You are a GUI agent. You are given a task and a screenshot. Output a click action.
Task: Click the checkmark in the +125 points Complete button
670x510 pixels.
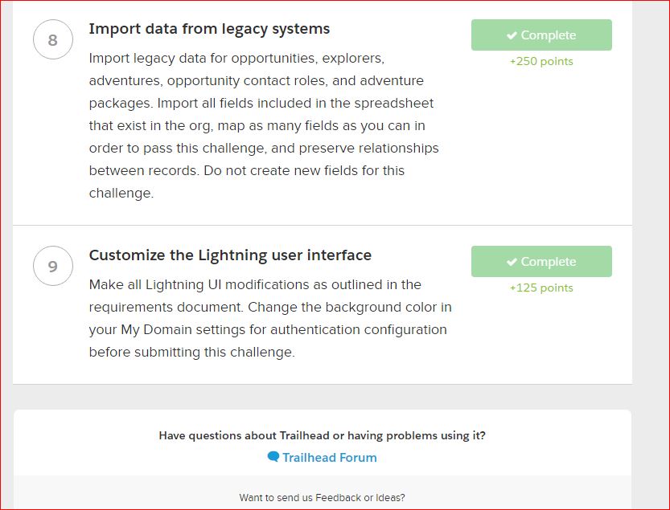pyautogui.click(x=512, y=262)
